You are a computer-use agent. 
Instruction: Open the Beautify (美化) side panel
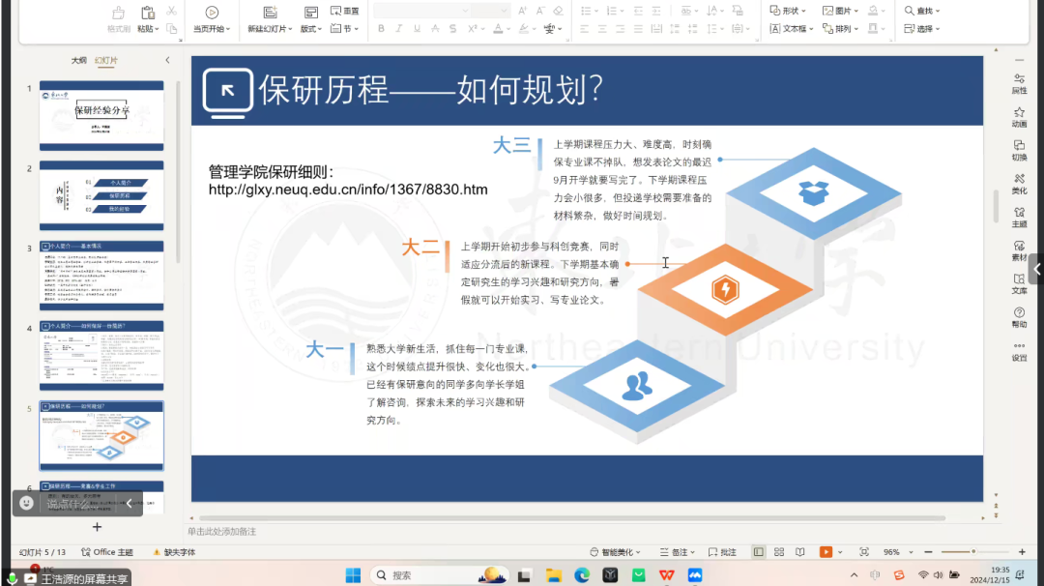point(1019,184)
